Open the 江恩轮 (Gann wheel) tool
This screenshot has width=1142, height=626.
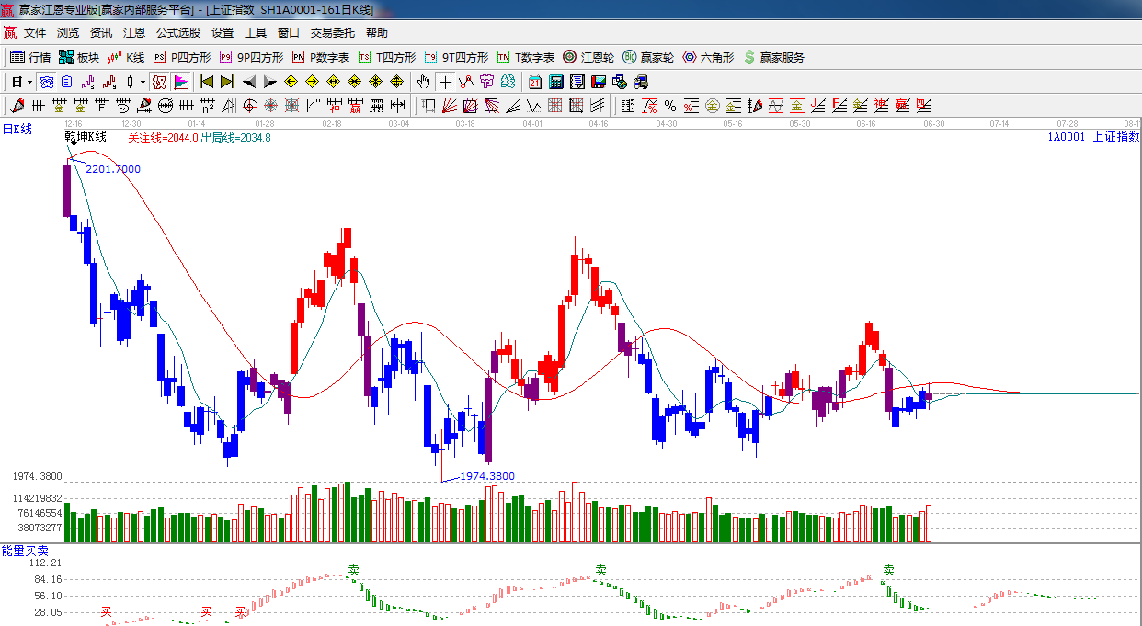coord(588,57)
